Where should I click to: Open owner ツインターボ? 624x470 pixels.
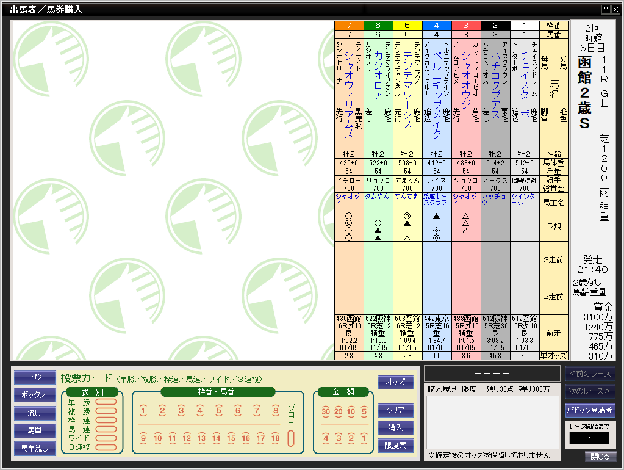[523, 199]
